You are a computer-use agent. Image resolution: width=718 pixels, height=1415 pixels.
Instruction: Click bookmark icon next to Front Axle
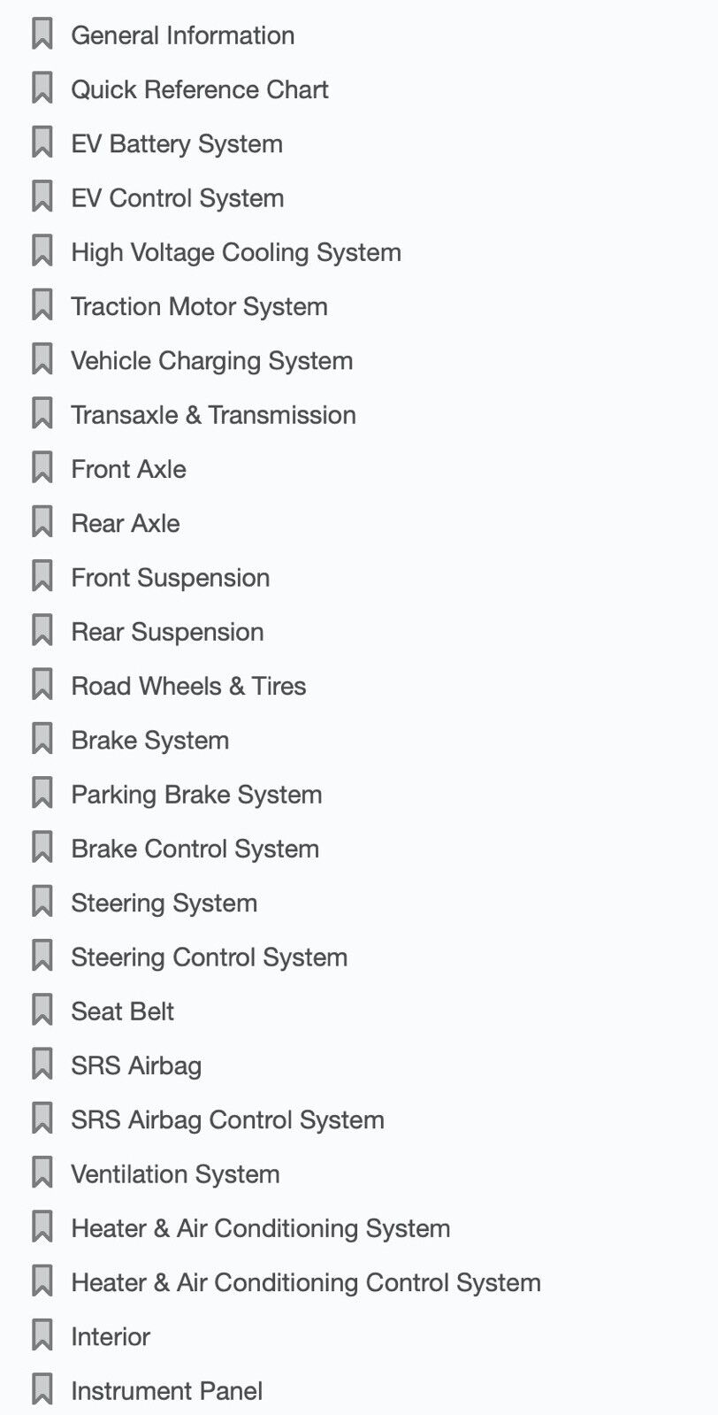click(x=42, y=469)
